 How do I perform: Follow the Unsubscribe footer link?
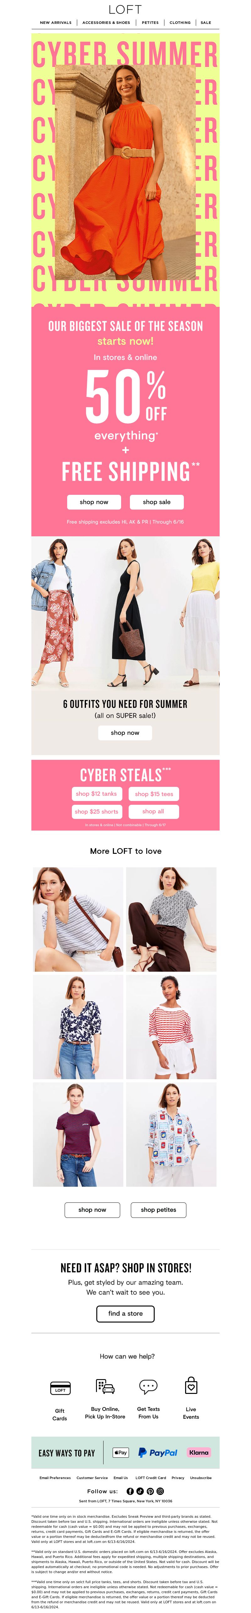click(x=200, y=1478)
